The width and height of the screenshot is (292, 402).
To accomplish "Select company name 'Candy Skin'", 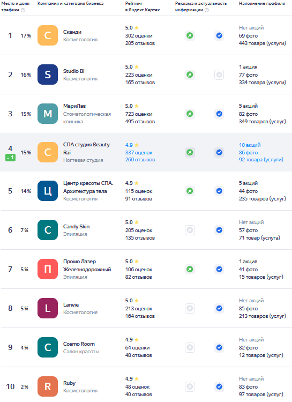I will click(77, 227).
